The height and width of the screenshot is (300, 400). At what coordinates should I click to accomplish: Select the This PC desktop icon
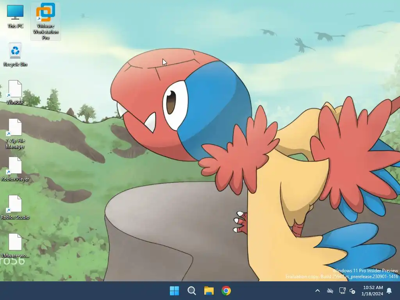pyautogui.click(x=15, y=16)
